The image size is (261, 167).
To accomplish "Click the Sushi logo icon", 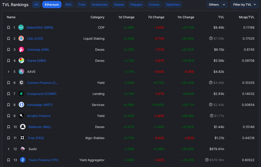I will tap(23, 149).
